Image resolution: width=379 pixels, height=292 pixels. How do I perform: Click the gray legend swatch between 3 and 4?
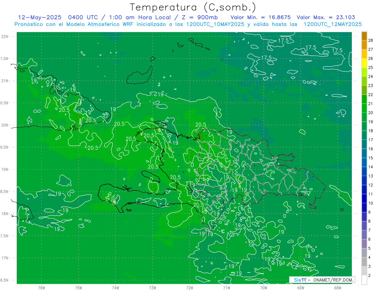(x=364, y=262)
